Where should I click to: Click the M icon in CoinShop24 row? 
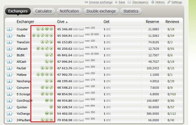click(x=51, y=100)
